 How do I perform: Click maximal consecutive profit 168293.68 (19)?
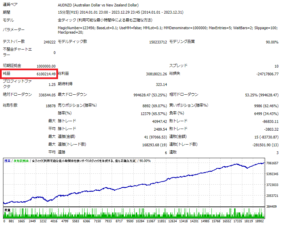click(x=154, y=145)
